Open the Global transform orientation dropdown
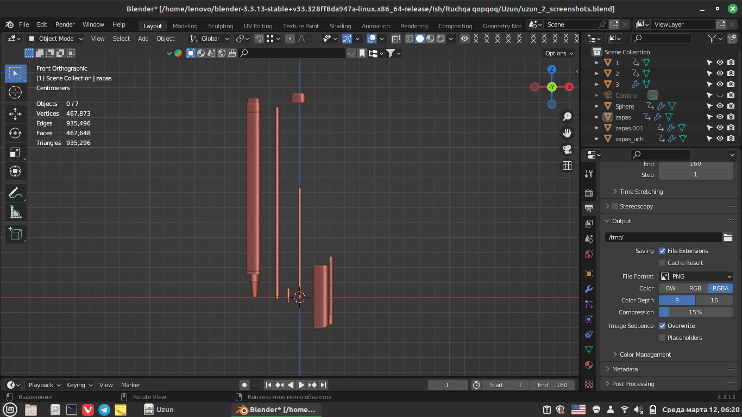This screenshot has height=417, width=742. [x=209, y=39]
